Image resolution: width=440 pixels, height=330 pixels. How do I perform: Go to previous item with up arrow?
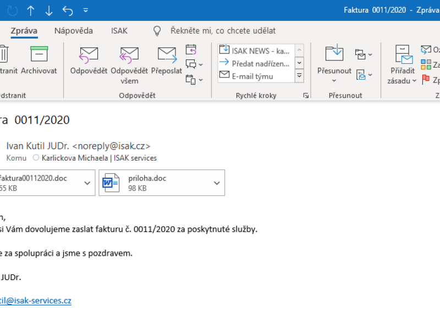coord(31,10)
